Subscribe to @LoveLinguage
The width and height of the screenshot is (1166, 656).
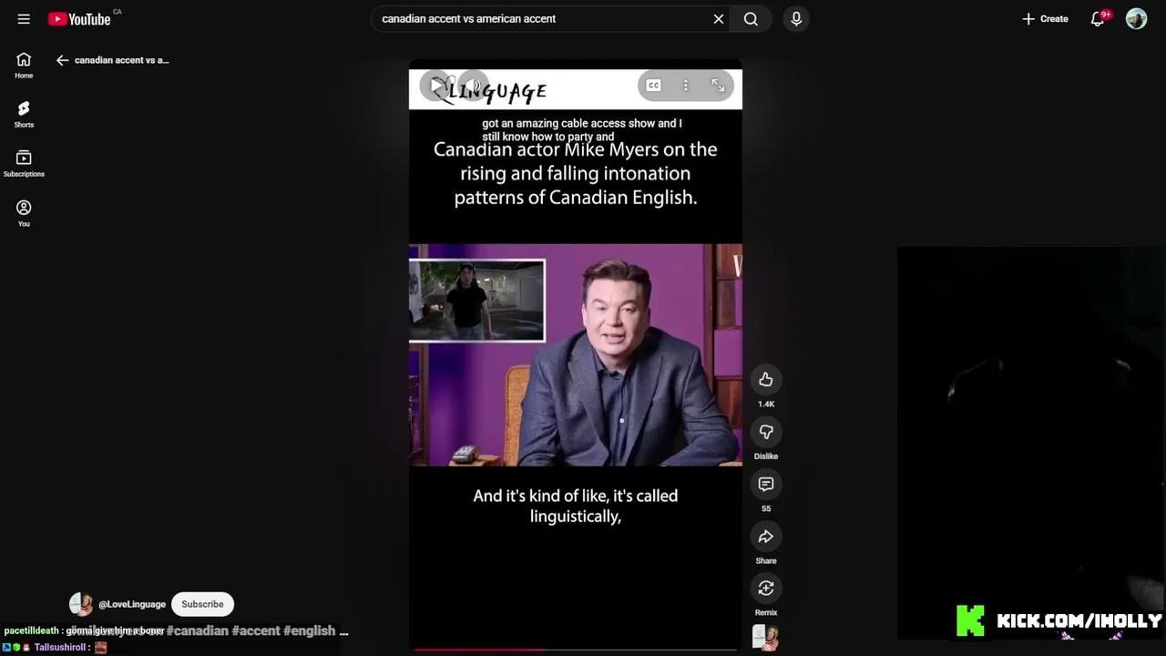(x=202, y=604)
